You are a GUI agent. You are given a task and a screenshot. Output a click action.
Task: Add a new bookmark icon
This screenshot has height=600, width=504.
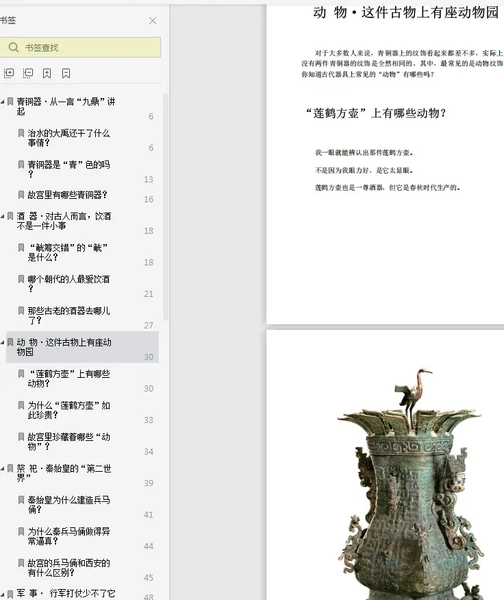click(x=47, y=73)
